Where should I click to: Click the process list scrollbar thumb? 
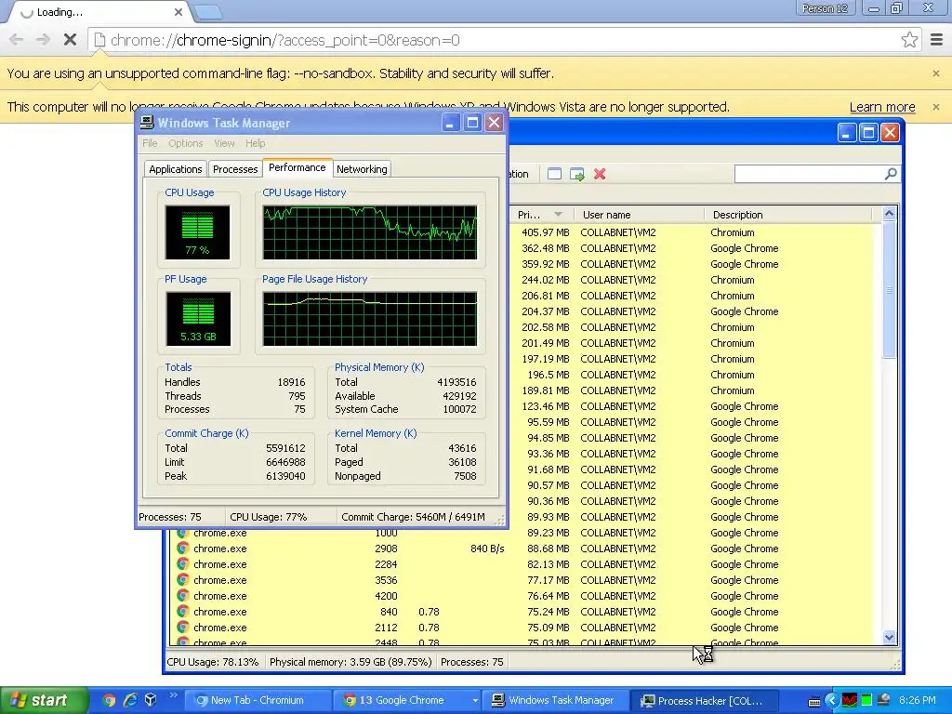click(x=889, y=290)
